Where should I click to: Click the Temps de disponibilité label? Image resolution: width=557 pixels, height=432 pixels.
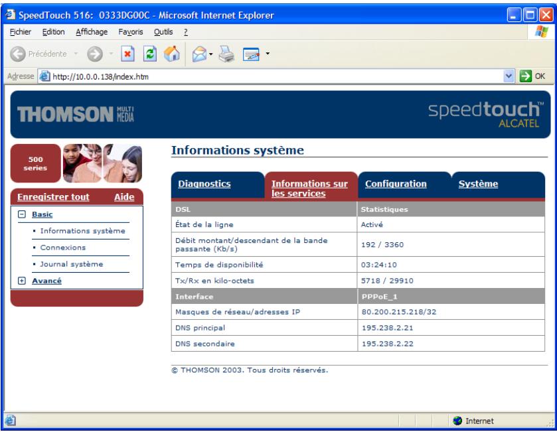pyautogui.click(x=219, y=265)
